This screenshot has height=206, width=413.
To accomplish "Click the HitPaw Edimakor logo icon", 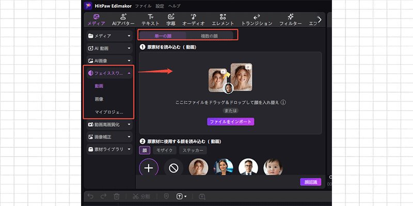I will click(88, 6).
